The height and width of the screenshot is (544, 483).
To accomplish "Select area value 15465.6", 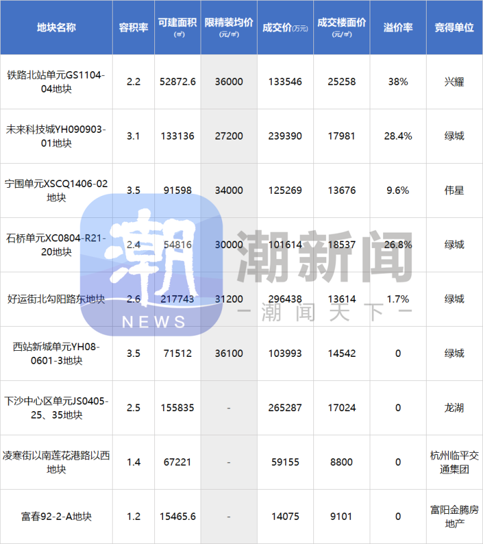I will pos(178,516).
